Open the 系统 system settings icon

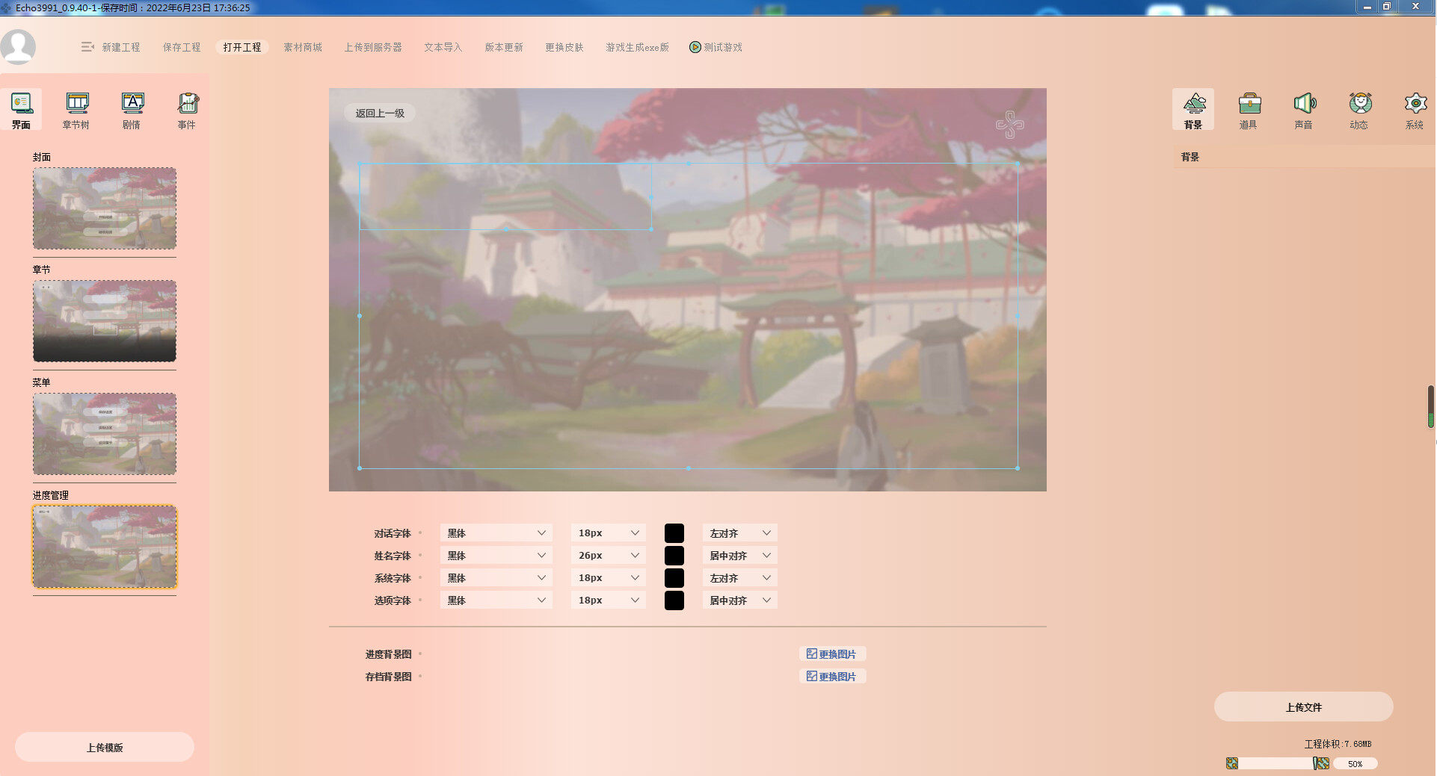[x=1415, y=109]
